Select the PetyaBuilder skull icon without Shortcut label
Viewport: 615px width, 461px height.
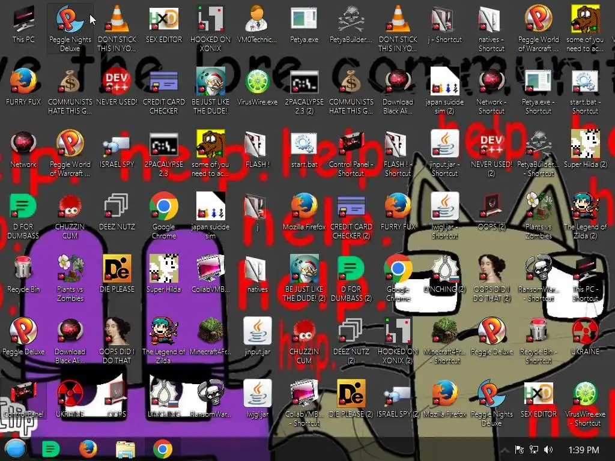(351, 25)
